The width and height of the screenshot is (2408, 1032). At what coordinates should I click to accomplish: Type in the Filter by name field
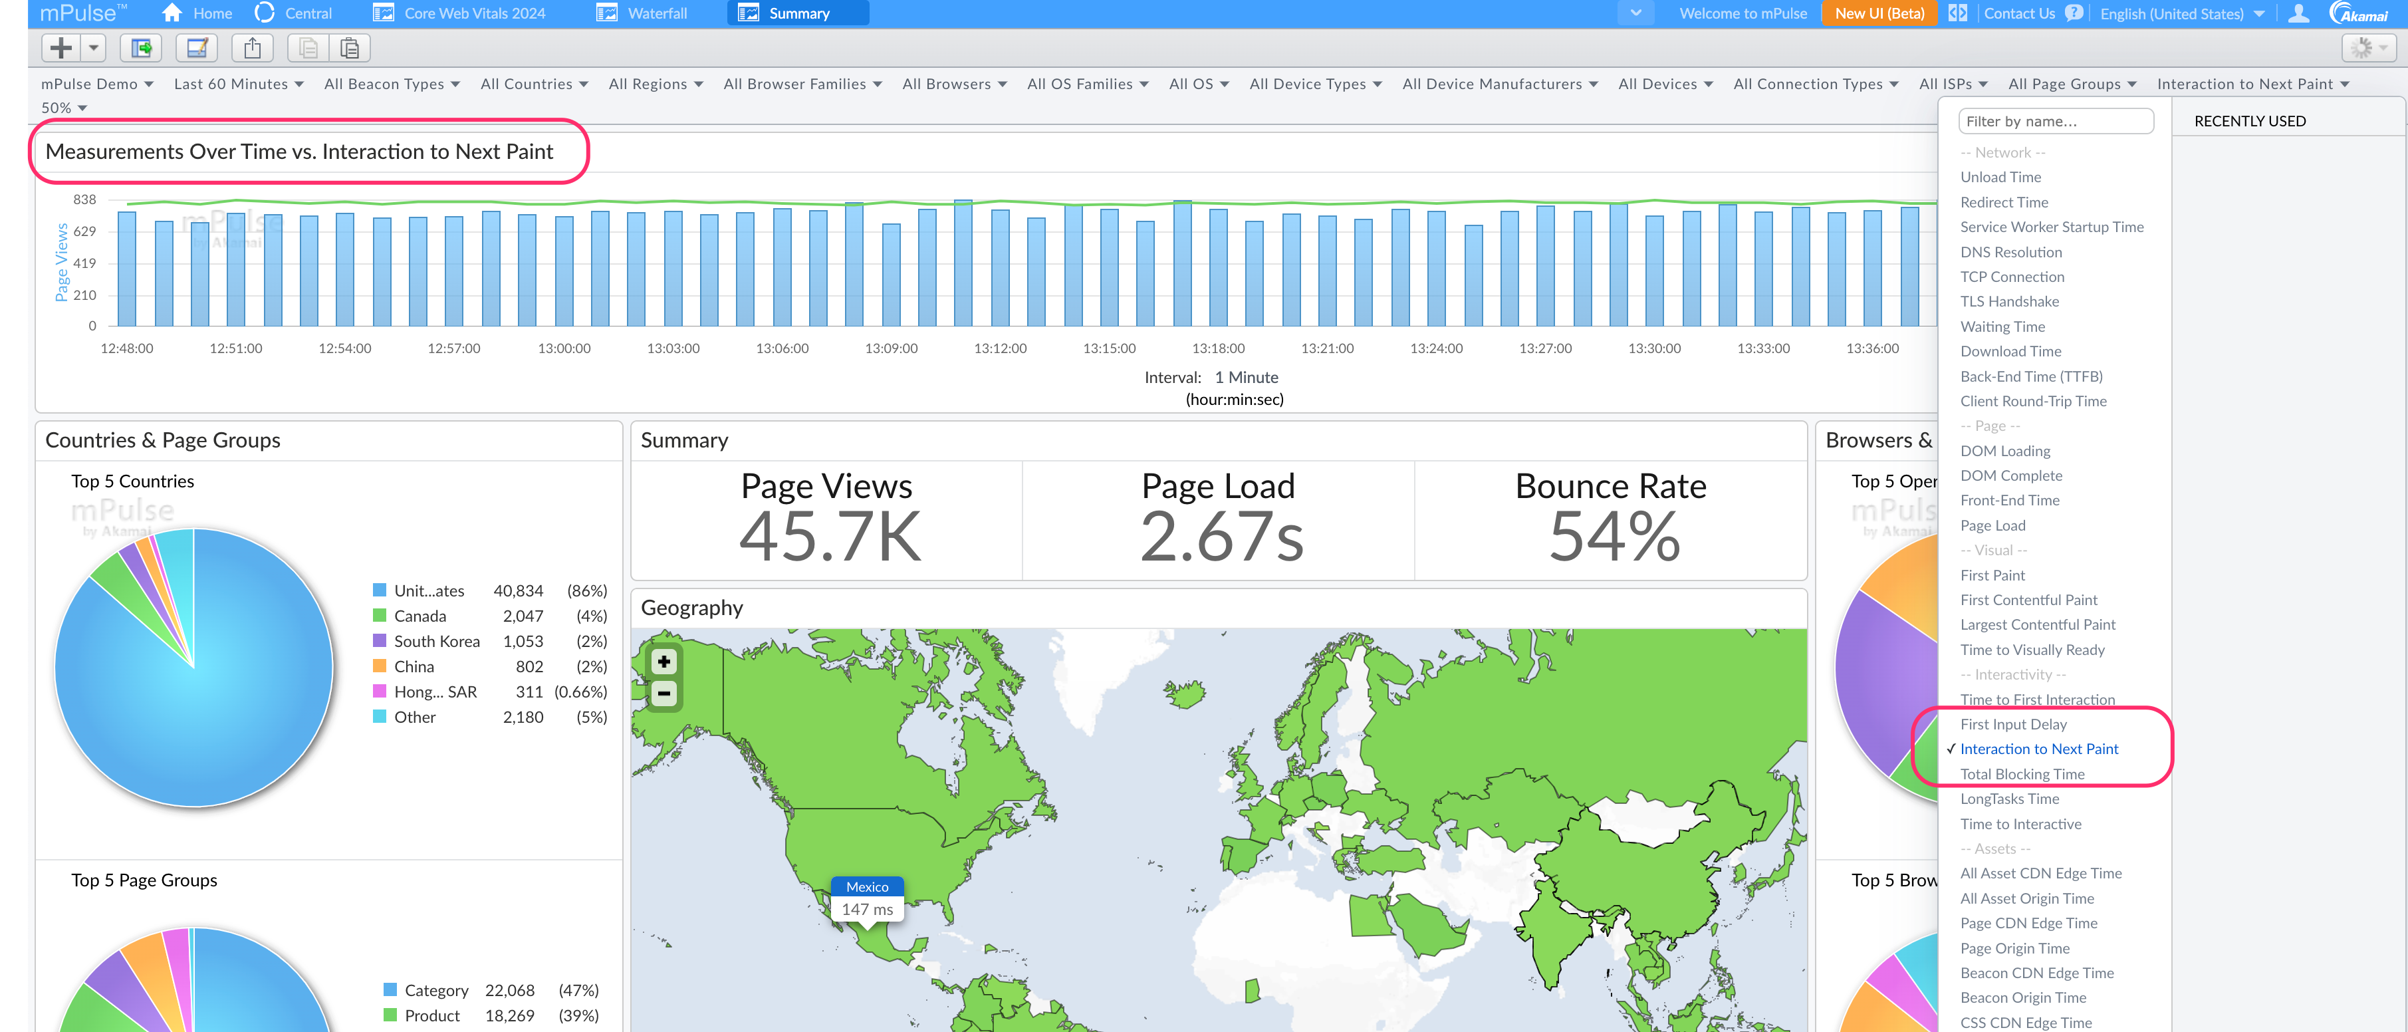(2056, 120)
